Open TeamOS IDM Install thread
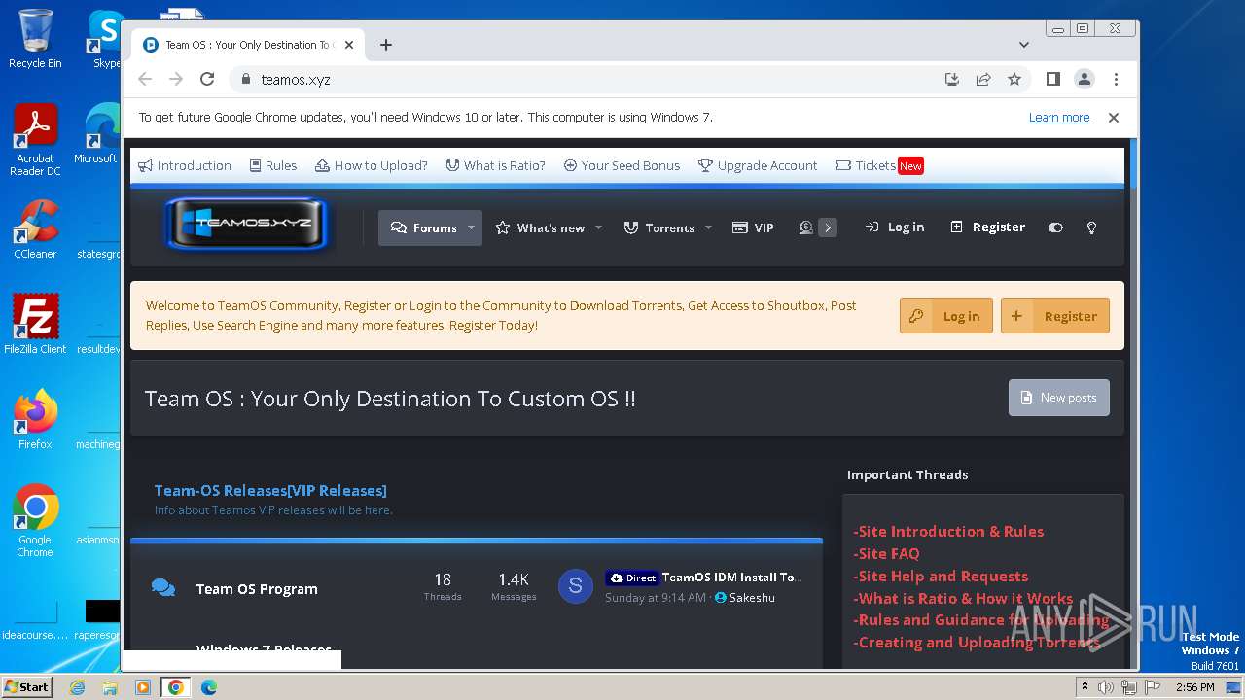1245x700 pixels. (730, 577)
